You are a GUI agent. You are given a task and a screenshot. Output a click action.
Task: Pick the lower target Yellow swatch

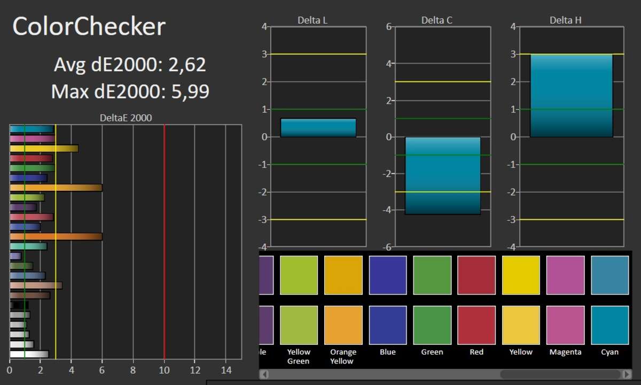click(521, 325)
